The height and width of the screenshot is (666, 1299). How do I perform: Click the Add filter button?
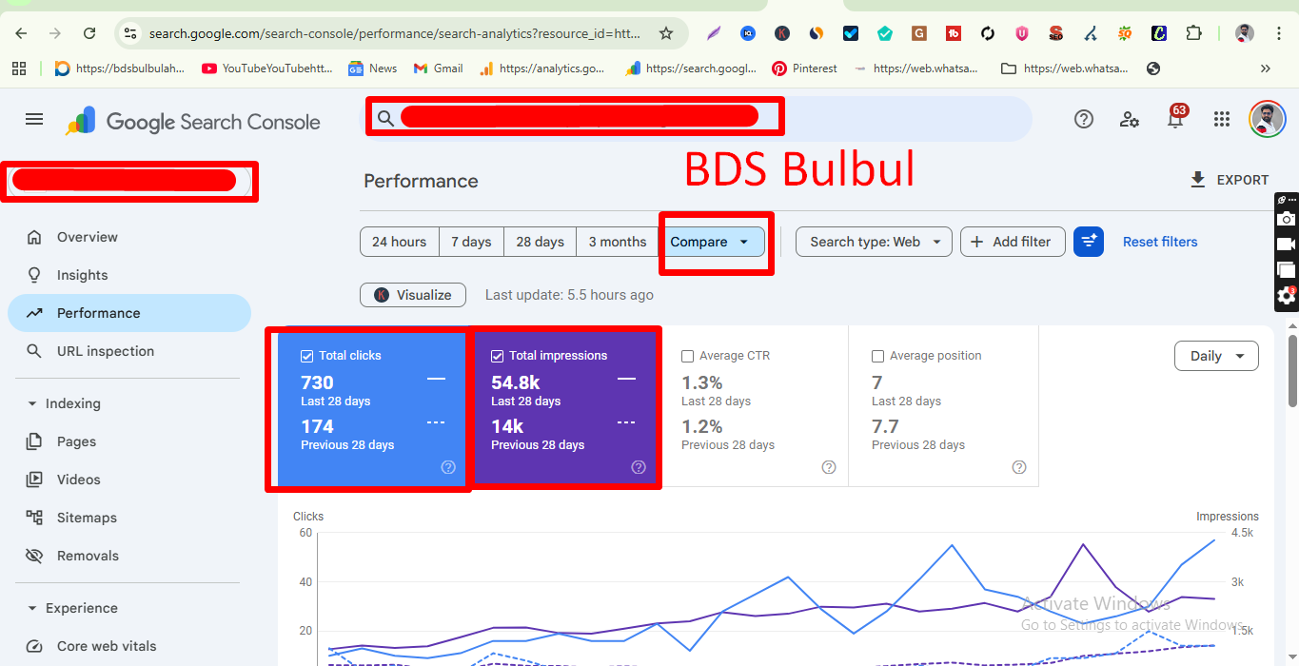coord(1011,242)
